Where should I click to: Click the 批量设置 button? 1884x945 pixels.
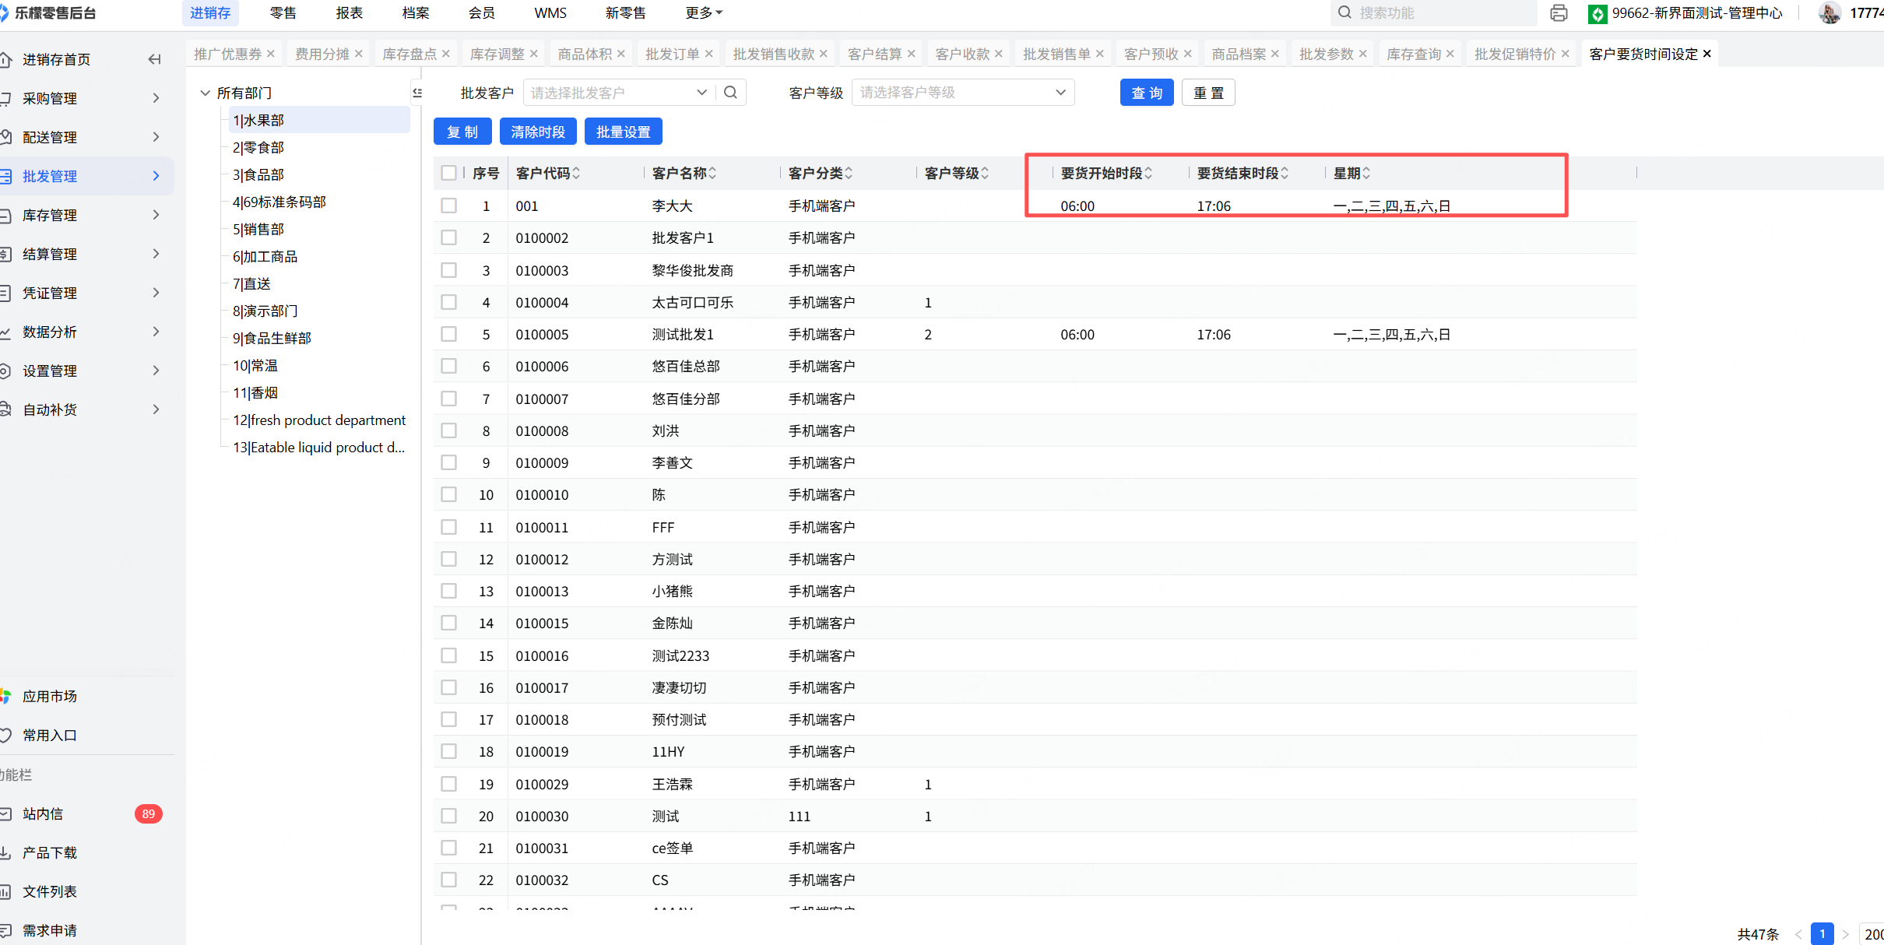(x=623, y=132)
